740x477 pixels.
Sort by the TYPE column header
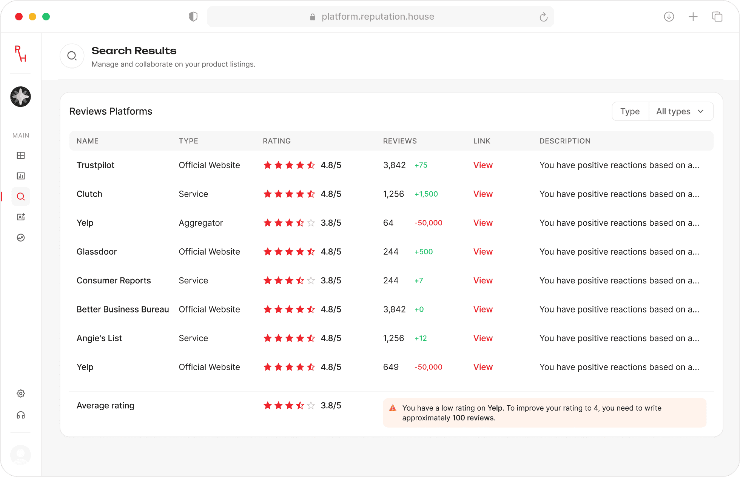click(188, 141)
